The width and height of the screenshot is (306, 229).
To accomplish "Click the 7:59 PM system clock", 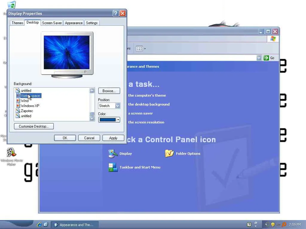I will (295, 225).
